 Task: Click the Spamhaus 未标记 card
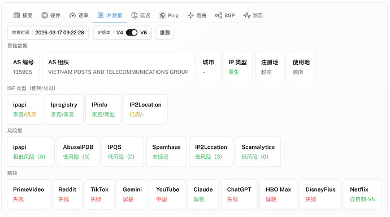pyautogui.click(x=167, y=152)
